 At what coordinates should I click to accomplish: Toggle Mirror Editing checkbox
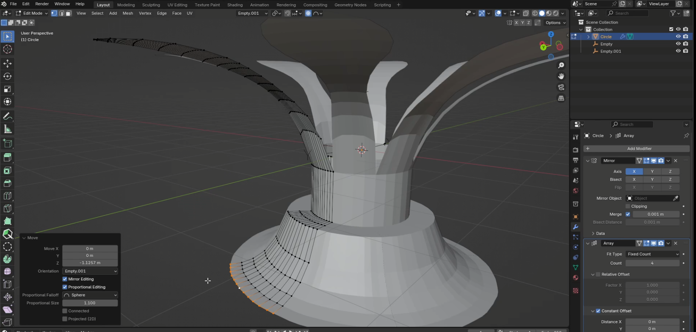tap(65, 279)
